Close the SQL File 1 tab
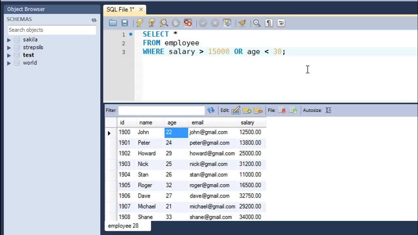The height and width of the screenshot is (235, 418). [141, 10]
